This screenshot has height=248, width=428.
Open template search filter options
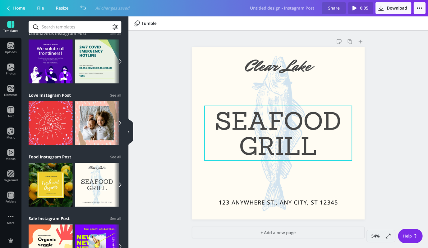click(x=115, y=27)
